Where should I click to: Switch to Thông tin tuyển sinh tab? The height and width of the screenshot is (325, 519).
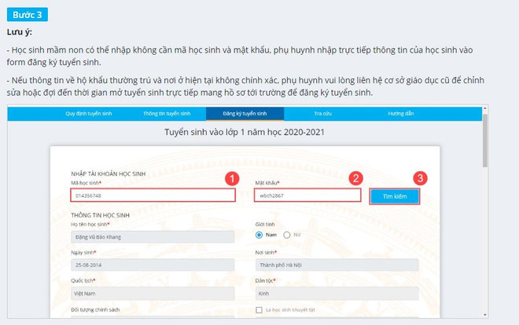(x=167, y=114)
